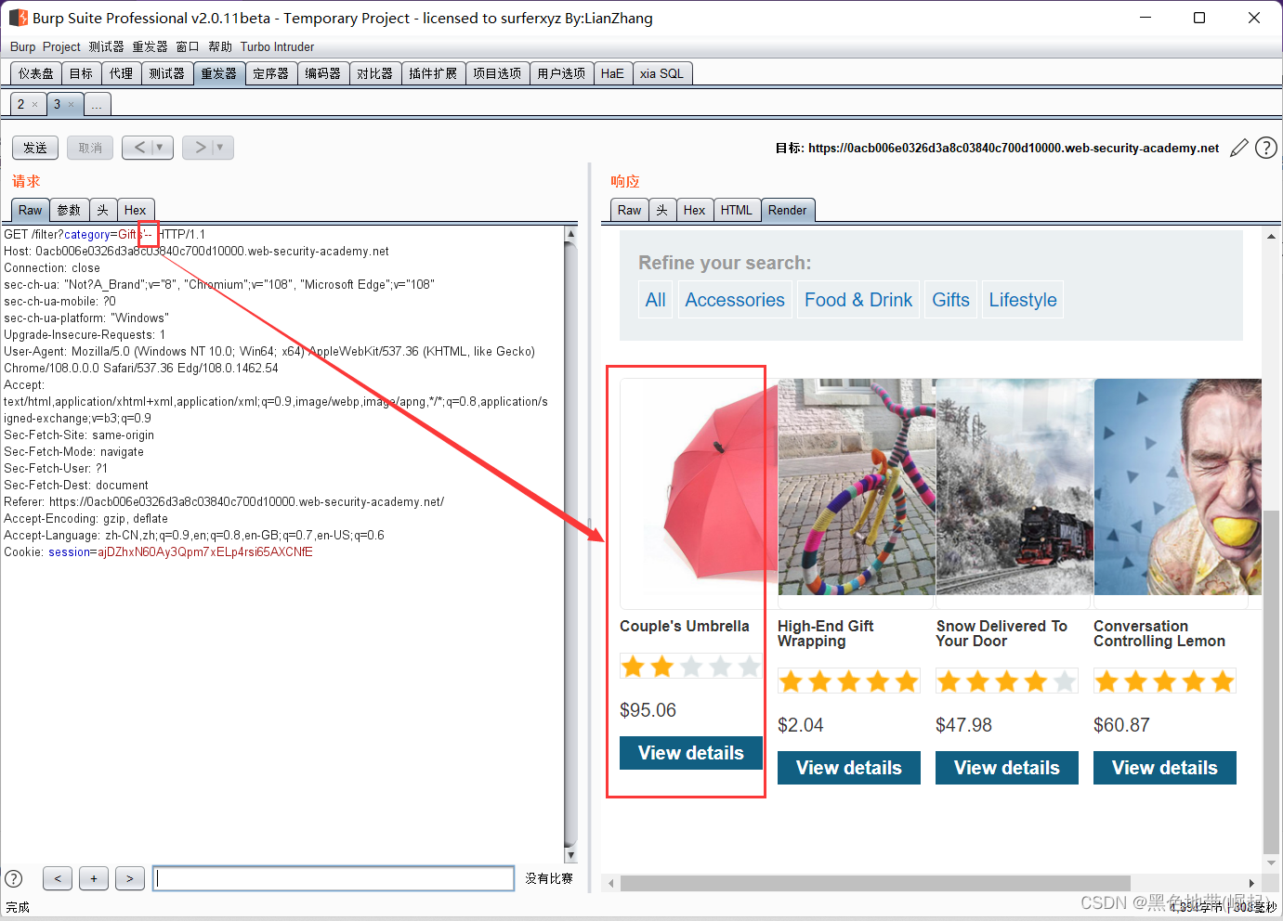This screenshot has height=921, width=1283.
Task: Switch to the 定序器 tab
Action: point(271,73)
